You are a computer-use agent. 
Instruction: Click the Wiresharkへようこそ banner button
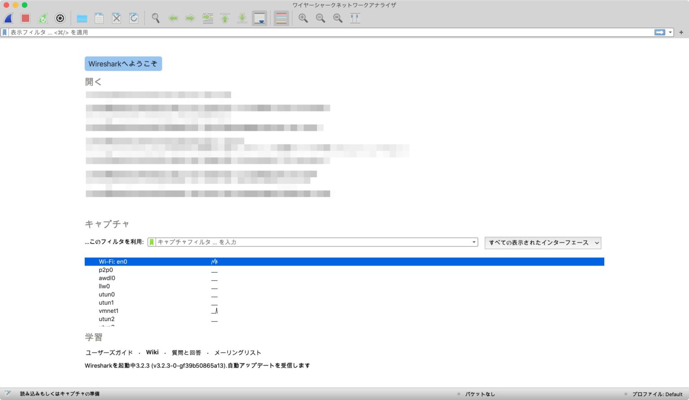click(123, 64)
